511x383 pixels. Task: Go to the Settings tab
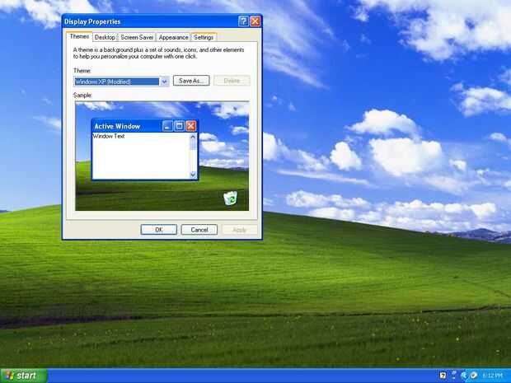coord(204,37)
